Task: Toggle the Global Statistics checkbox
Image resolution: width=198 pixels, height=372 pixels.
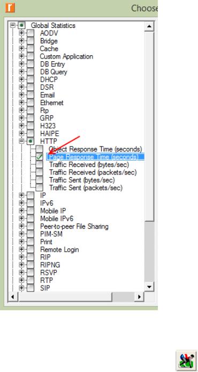Action: [x=21, y=25]
